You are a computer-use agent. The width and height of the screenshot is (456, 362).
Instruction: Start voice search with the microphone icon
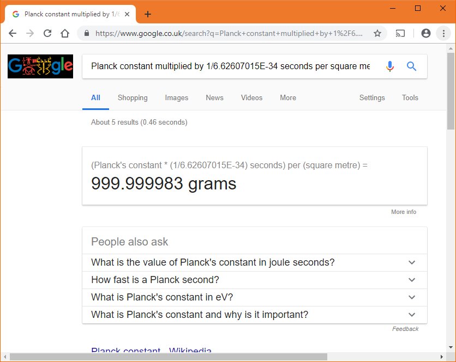389,66
